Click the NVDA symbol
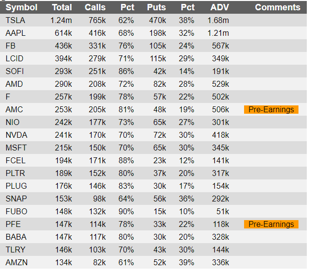The height and width of the screenshot is (275, 322). point(17,135)
